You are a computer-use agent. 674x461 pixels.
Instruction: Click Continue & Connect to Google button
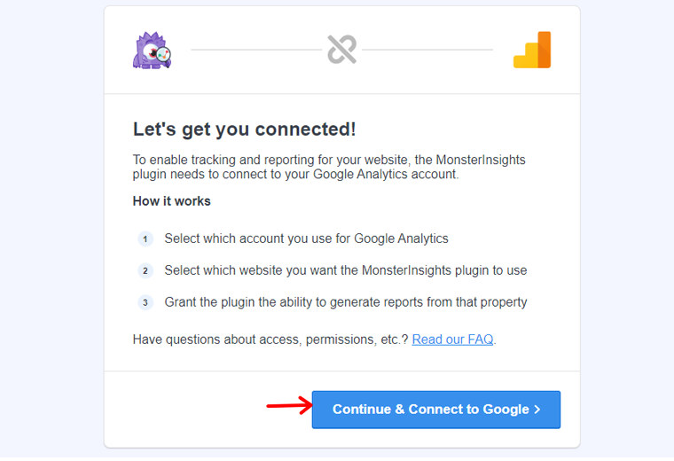coord(436,410)
